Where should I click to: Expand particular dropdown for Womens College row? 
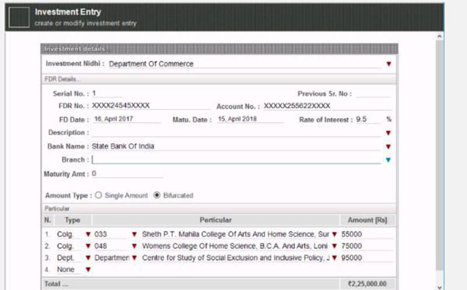334,246
